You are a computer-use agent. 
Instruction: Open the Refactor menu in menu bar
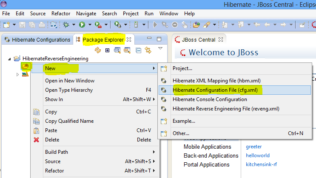point(61,14)
